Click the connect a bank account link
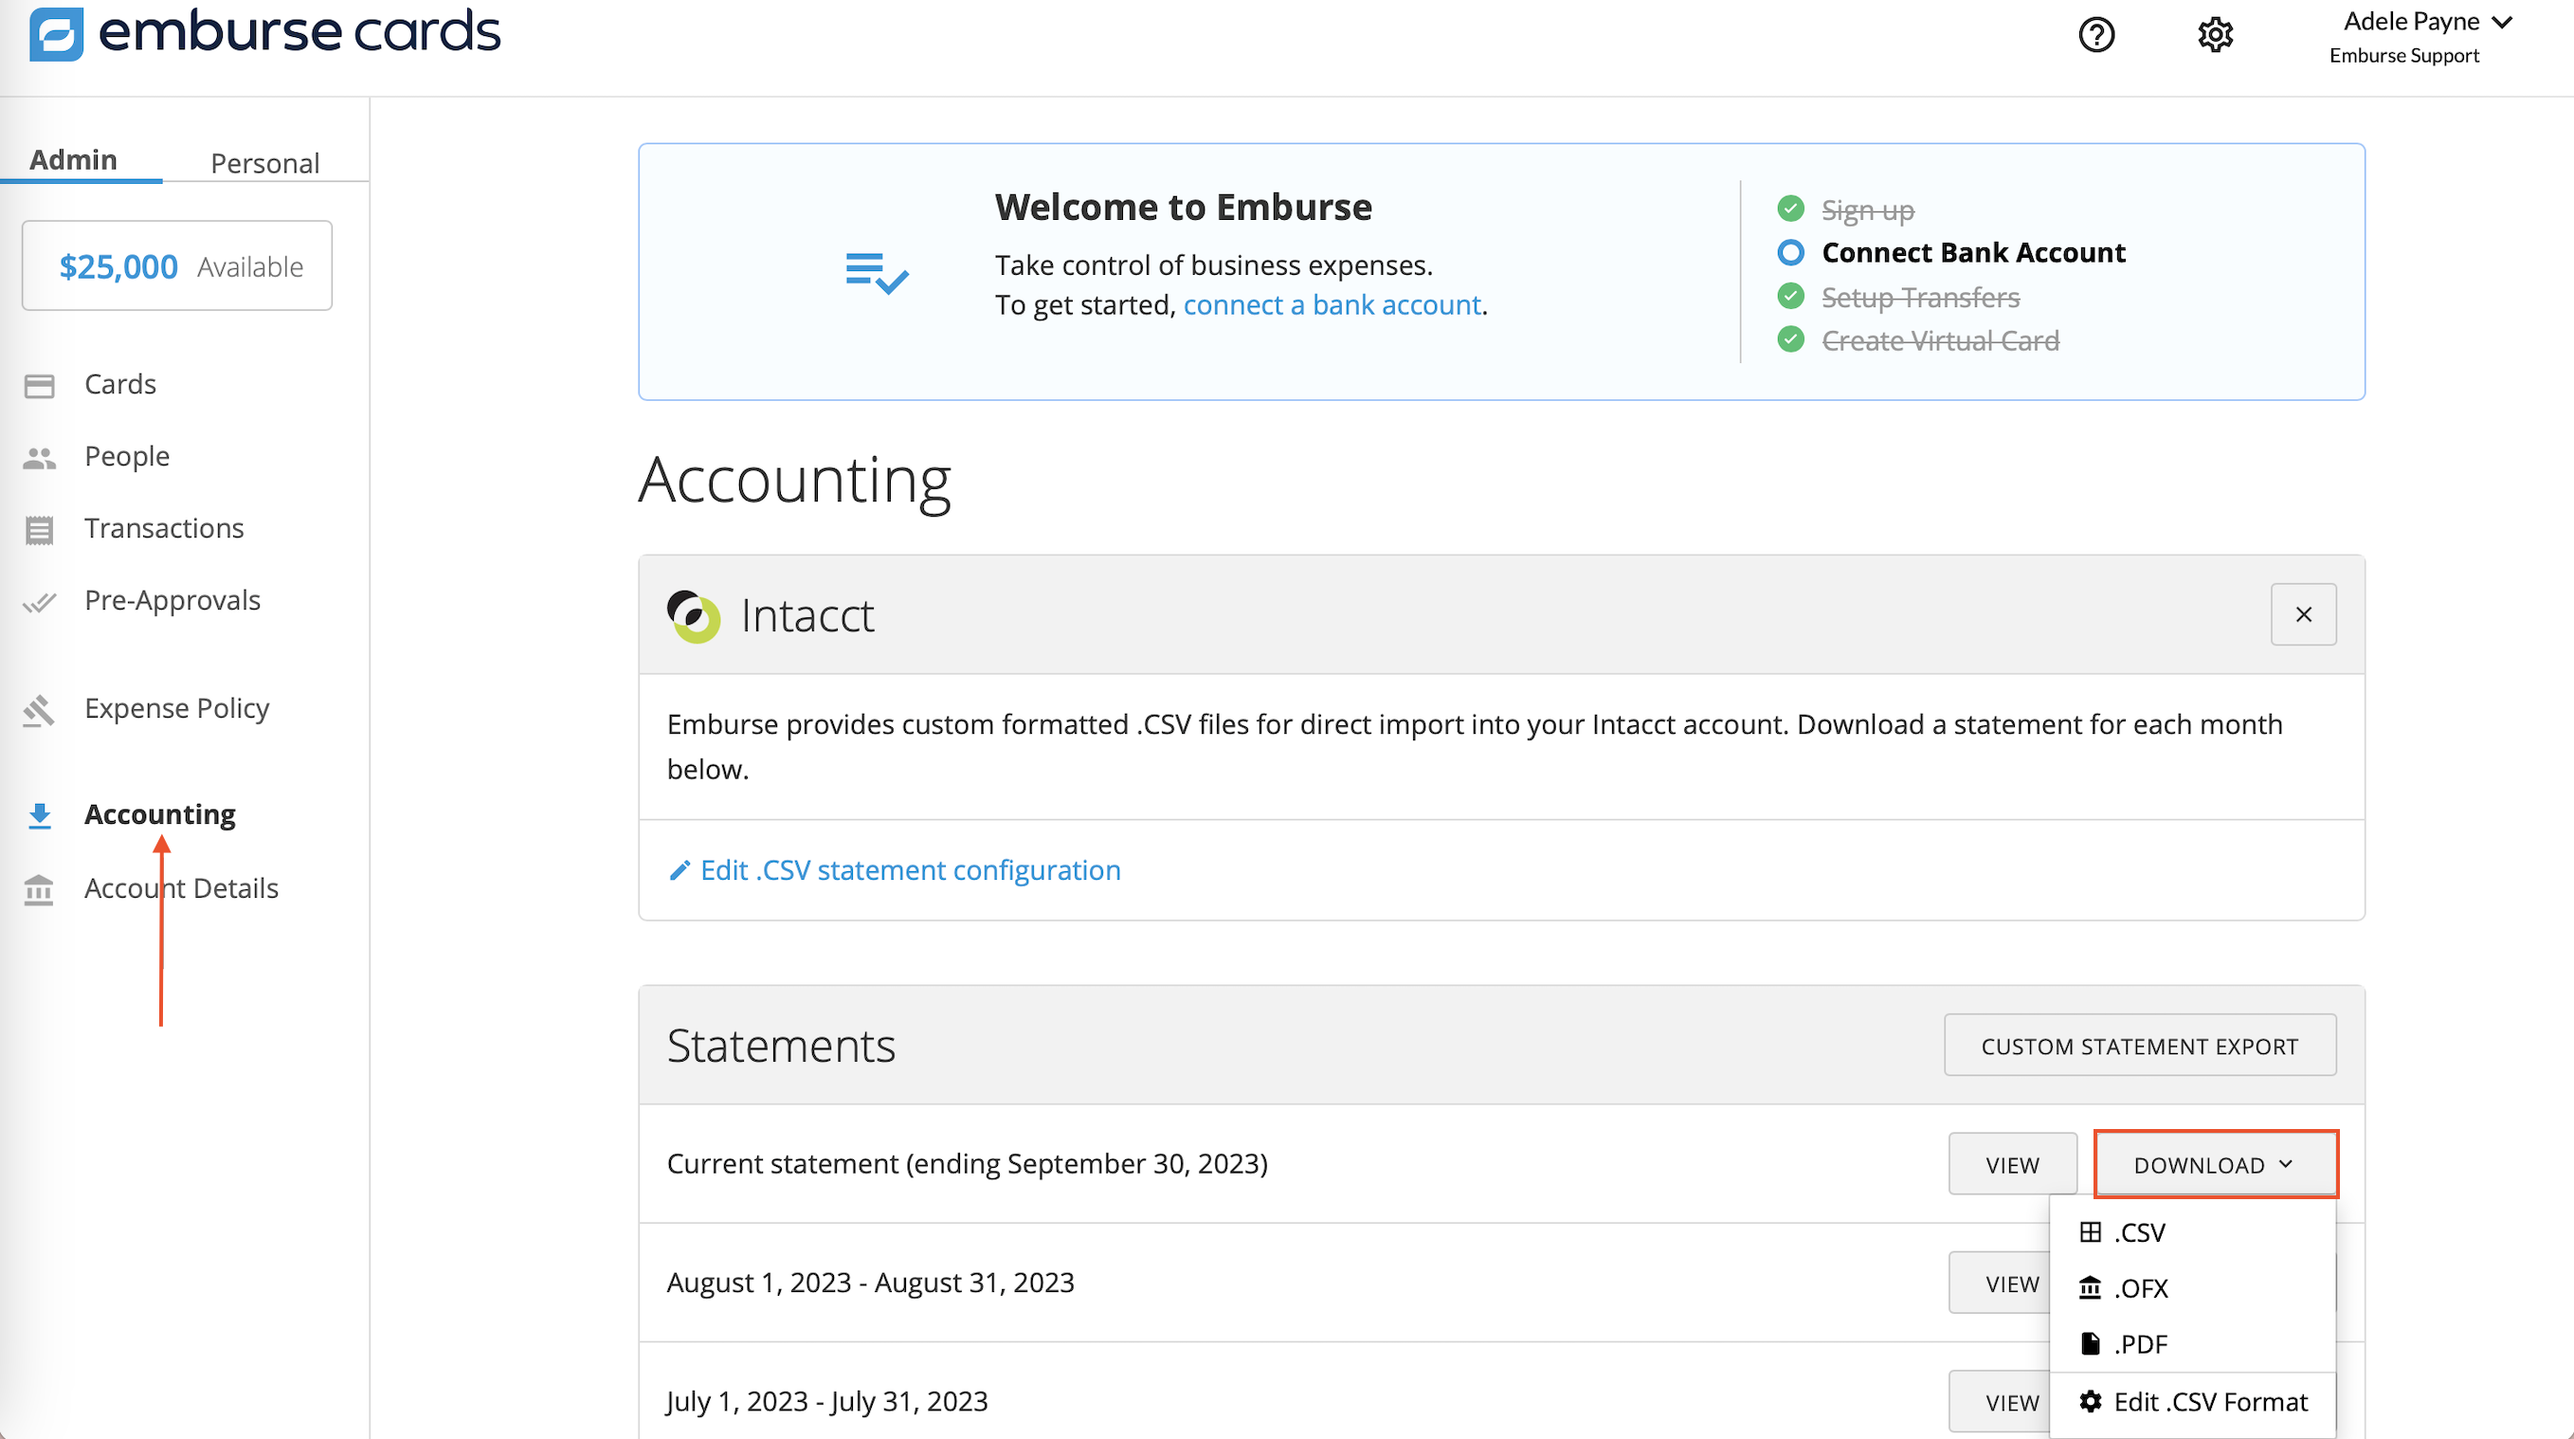 [1332, 305]
